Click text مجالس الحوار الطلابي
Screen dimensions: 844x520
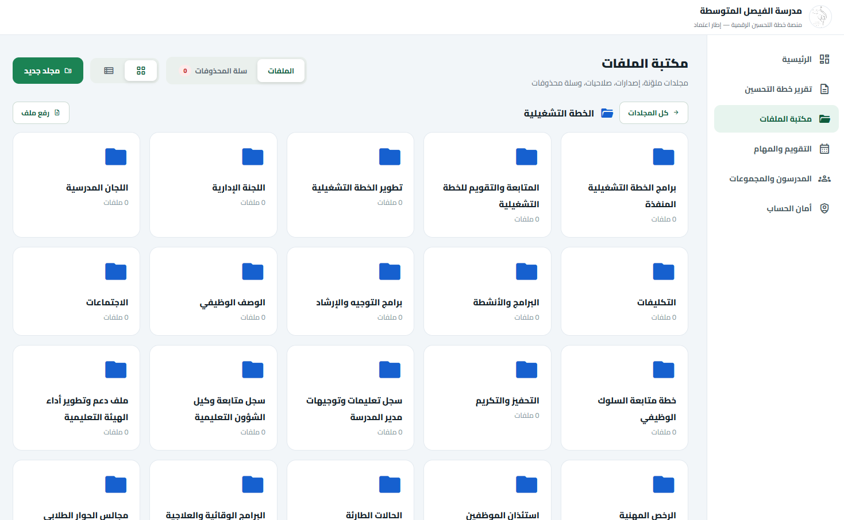pos(86,515)
